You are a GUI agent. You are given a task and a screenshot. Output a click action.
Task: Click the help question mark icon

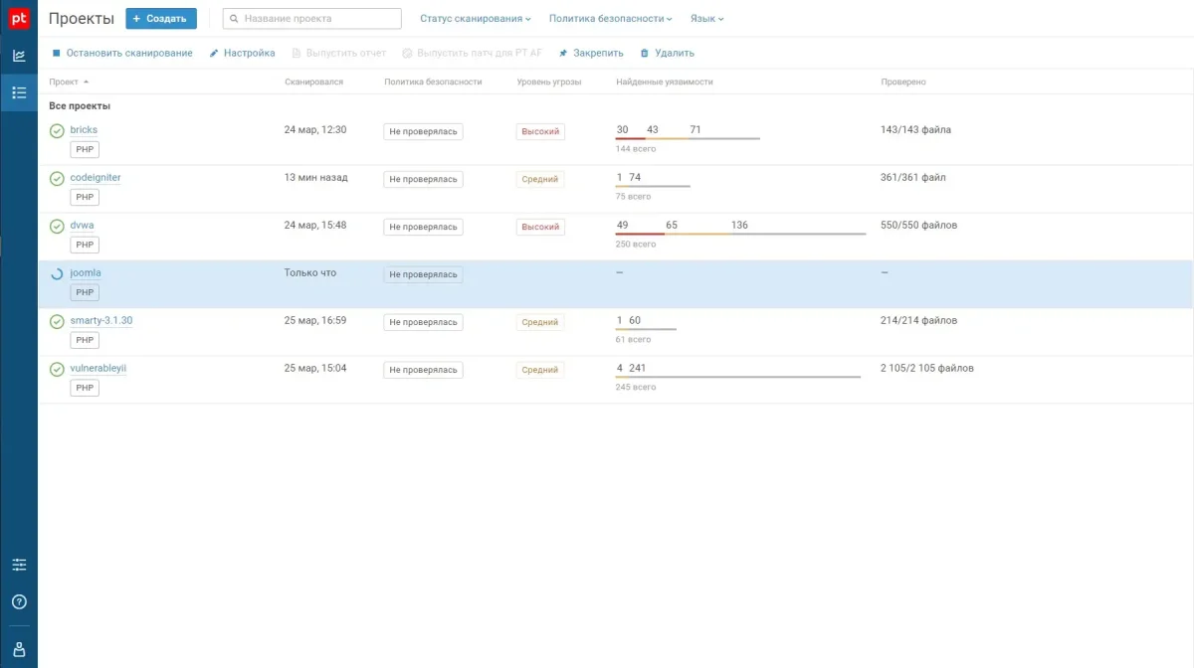click(19, 601)
